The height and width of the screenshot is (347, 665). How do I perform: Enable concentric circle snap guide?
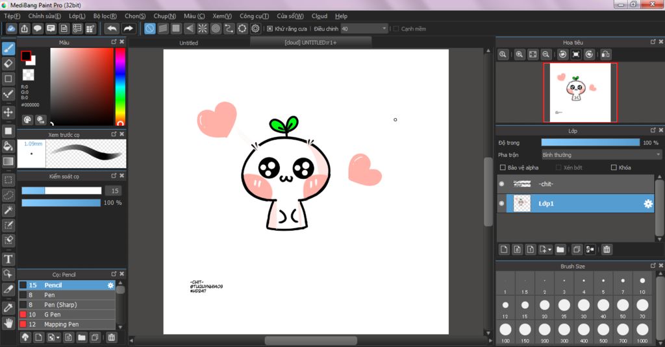[x=216, y=29]
